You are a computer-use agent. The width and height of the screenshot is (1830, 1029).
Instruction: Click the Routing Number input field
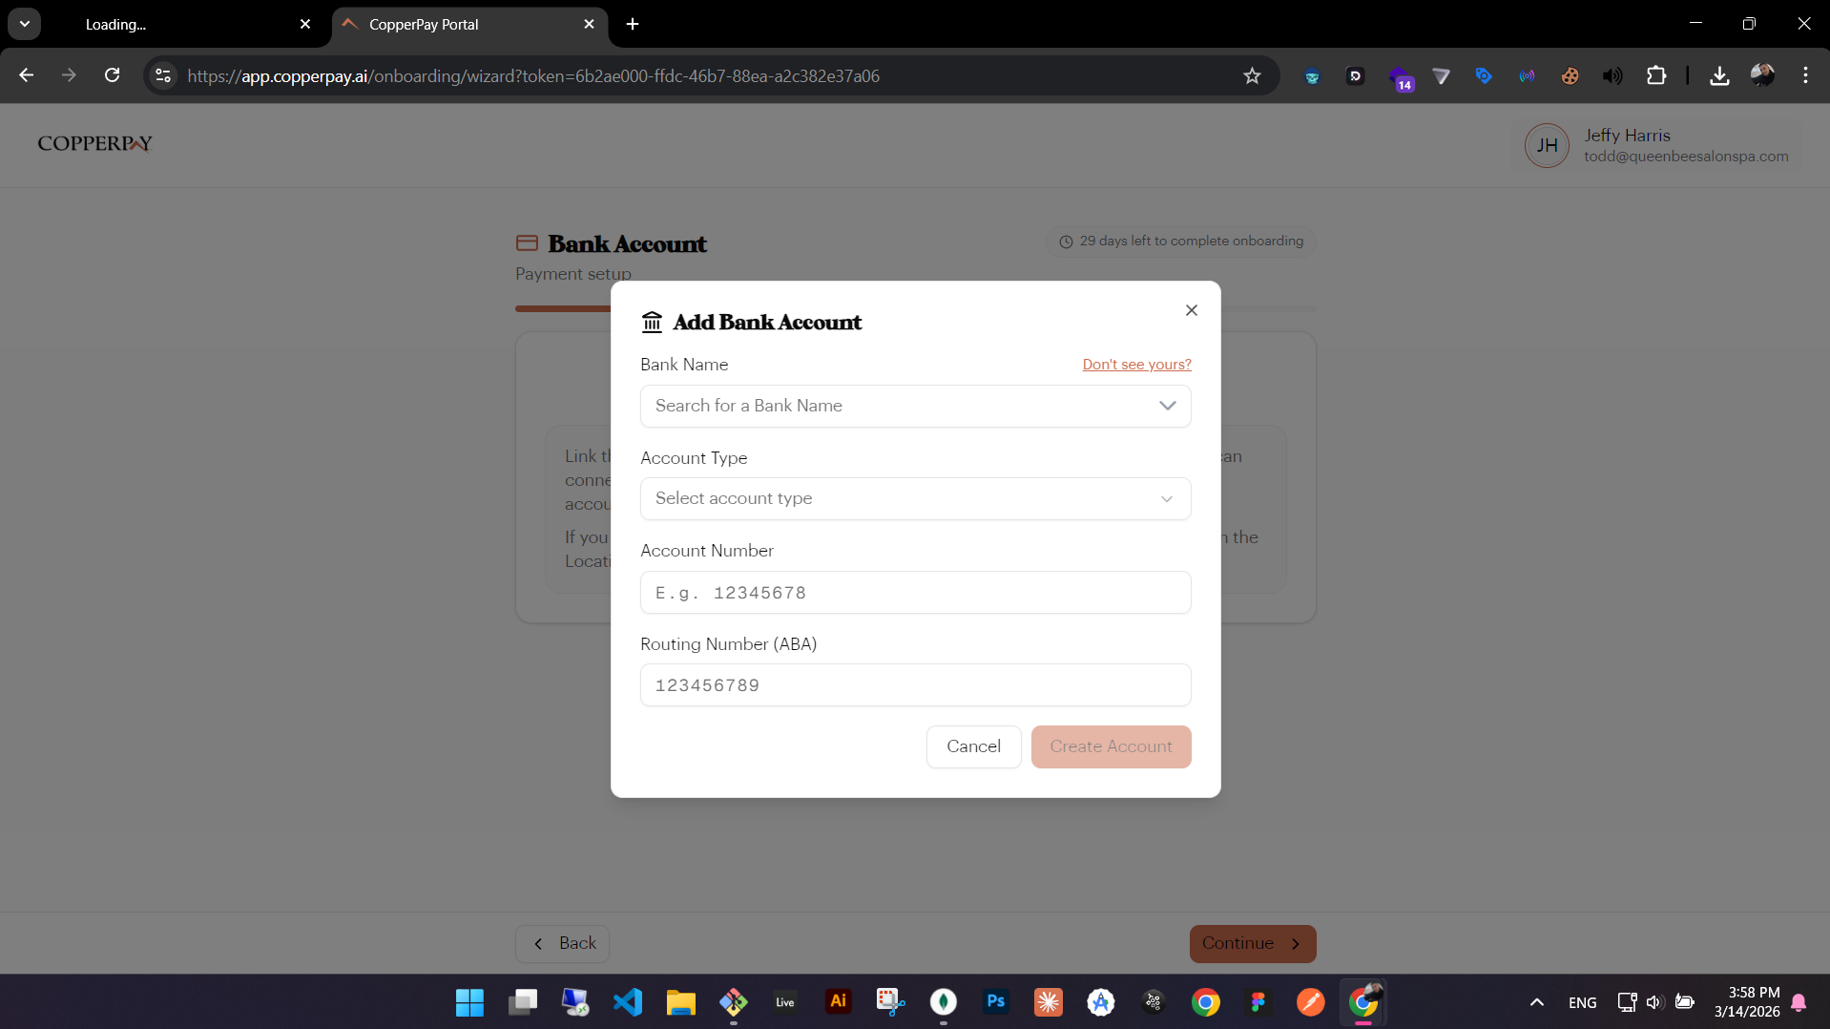pos(915,684)
